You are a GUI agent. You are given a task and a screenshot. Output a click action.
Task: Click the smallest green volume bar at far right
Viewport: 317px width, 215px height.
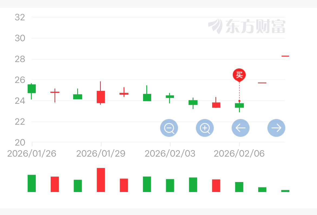click(285, 191)
